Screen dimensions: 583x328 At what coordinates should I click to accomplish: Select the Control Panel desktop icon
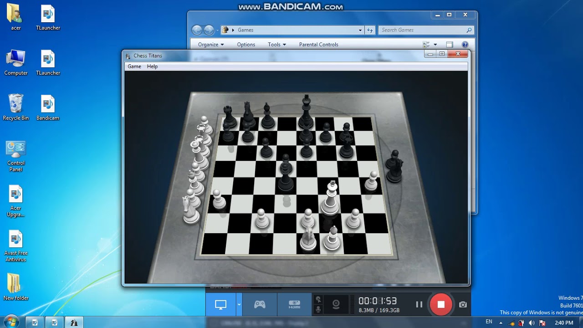pos(15,156)
